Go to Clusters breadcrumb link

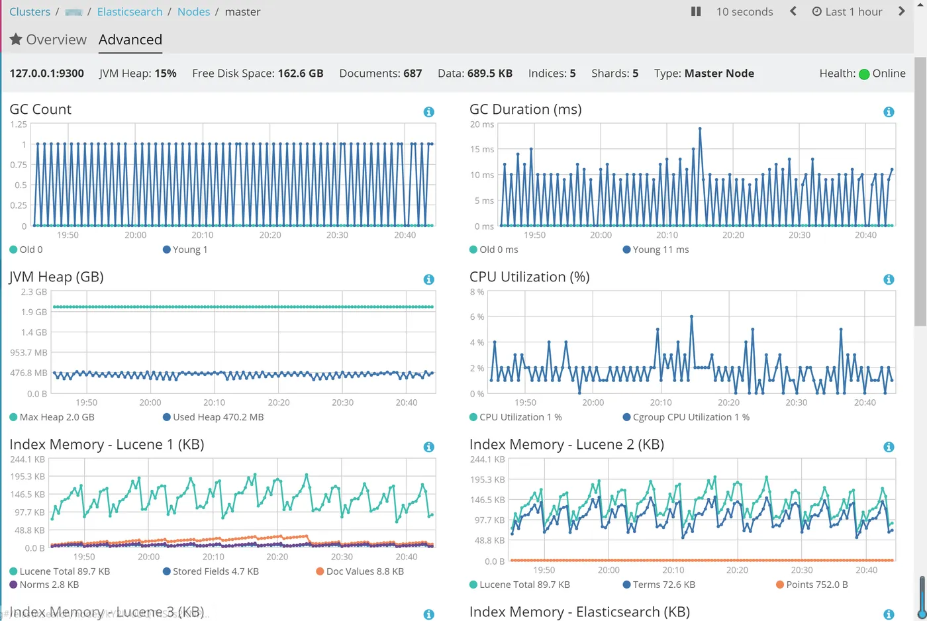[x=30, y=11]
